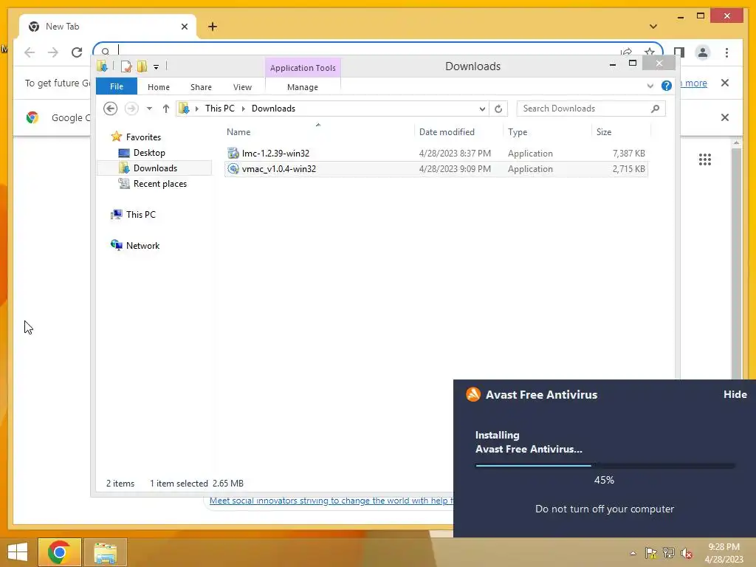Click the lmc-1.2.39-win32 installer icon
Screen dimensions: 756x567
click(x=233, y=154)
